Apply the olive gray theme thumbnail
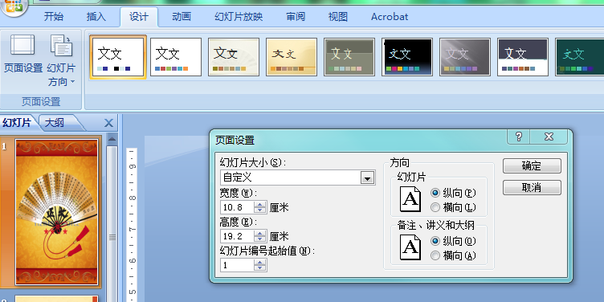Image resolution: width=604 pixels, height=302 pixels. click(x=349, y=57)
